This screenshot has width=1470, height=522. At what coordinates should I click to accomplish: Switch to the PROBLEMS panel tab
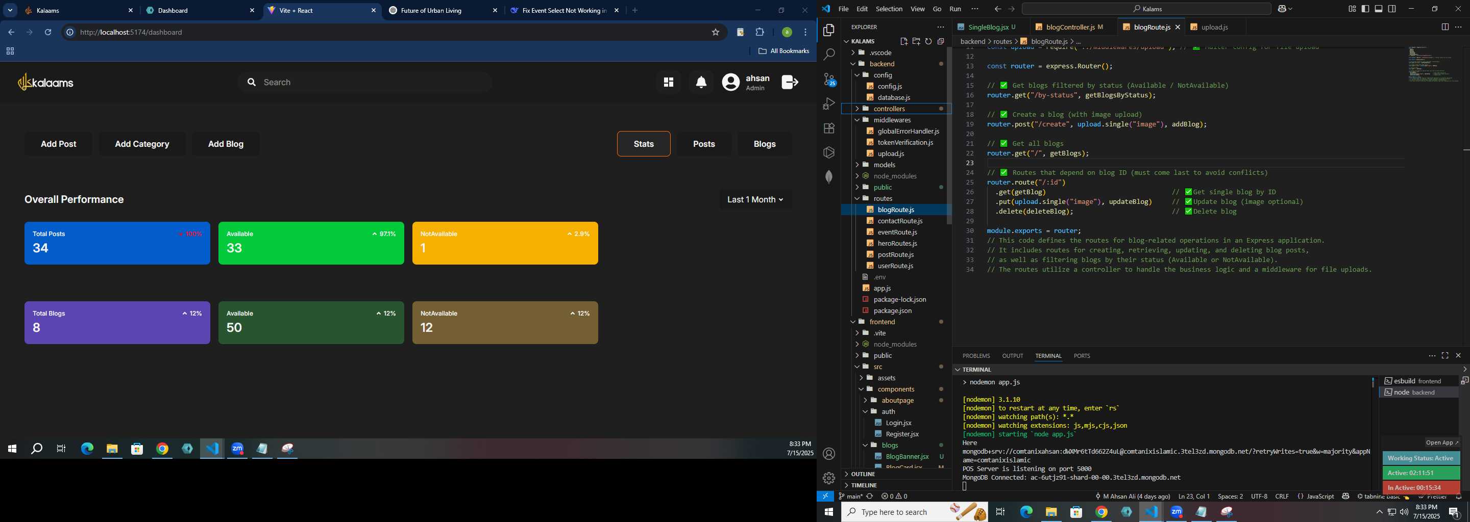[976, 356]
